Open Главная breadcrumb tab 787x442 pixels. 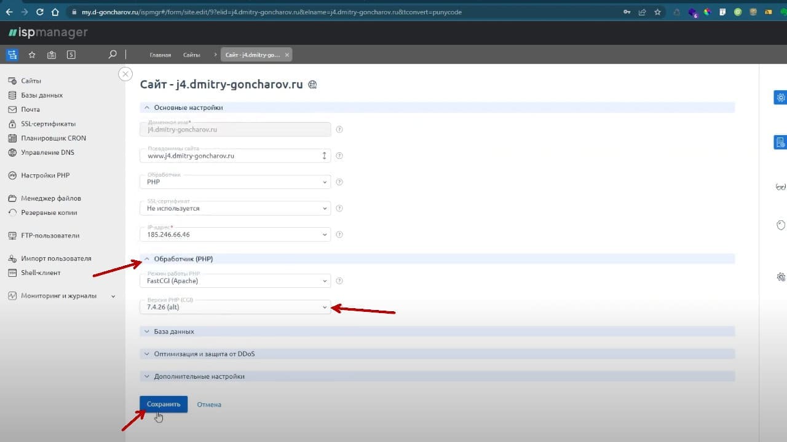[160, 55]
